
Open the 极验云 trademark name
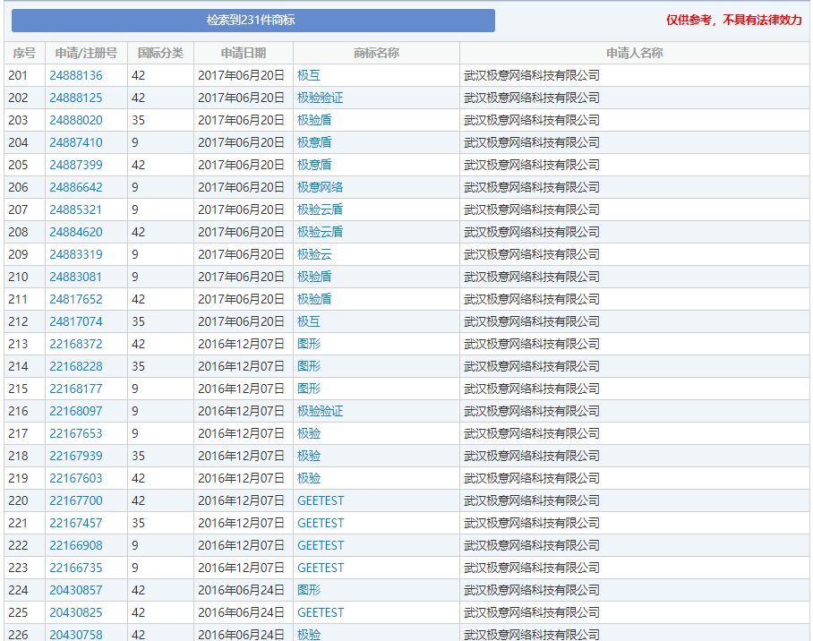[x=314, y=254]
